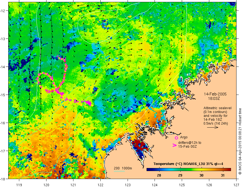
Task: Click longitude axis label 125
Action: 182,185
